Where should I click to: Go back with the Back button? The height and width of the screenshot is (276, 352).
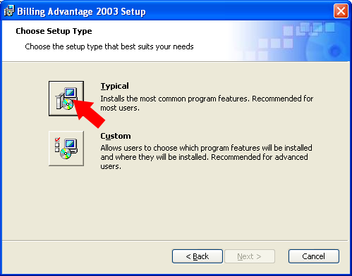(198, 256)
